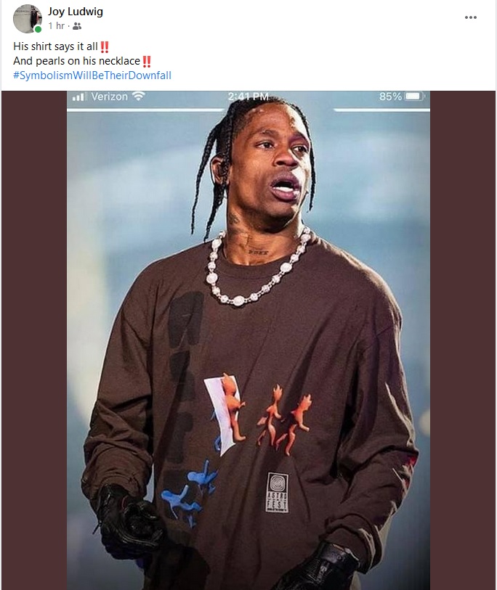Click Joy Ludwig's profile picture avatar
The image size is (497, 590).
28,18
